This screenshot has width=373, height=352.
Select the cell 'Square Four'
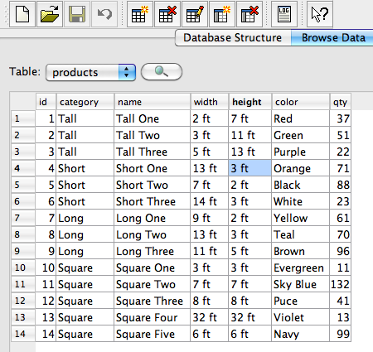click(153, 317)
